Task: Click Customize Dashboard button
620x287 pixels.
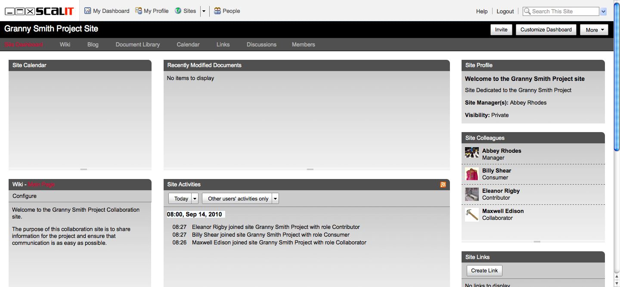Action: (546, 30)
